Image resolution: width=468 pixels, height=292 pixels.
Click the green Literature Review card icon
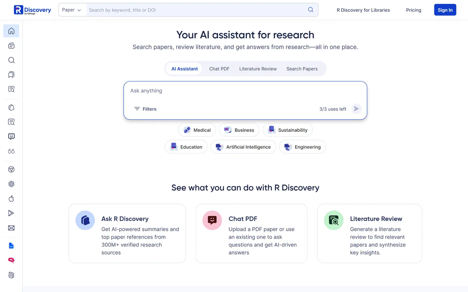click(334, 220)
